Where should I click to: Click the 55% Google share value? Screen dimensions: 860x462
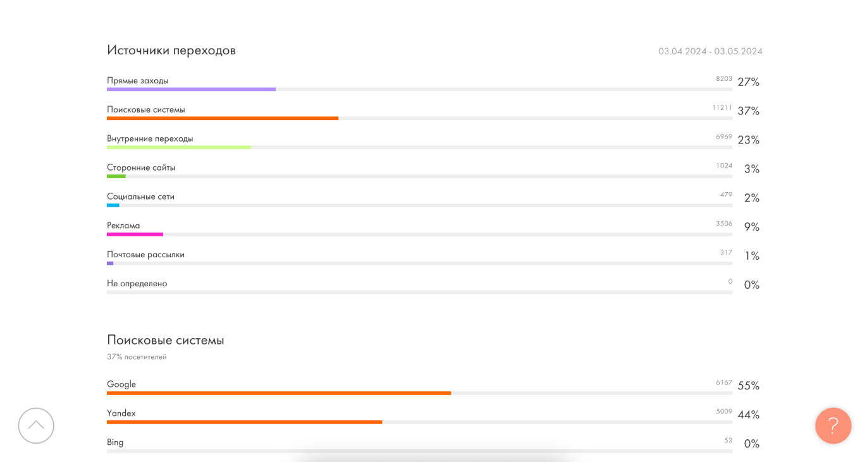click(748, 386)
